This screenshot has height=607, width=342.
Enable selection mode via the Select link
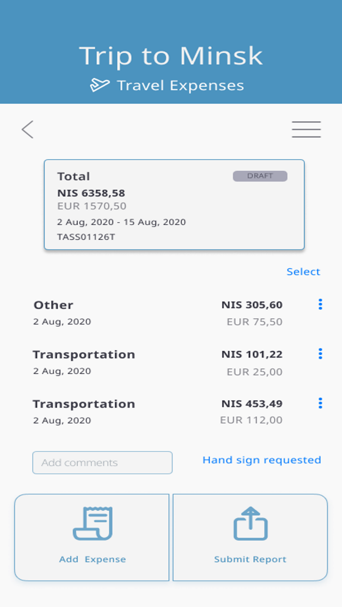303,272
